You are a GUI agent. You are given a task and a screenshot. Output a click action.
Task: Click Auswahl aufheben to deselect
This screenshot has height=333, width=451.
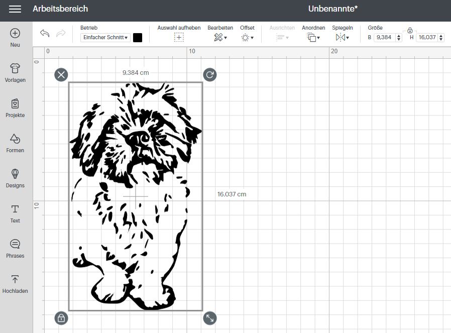click(179, 37)
